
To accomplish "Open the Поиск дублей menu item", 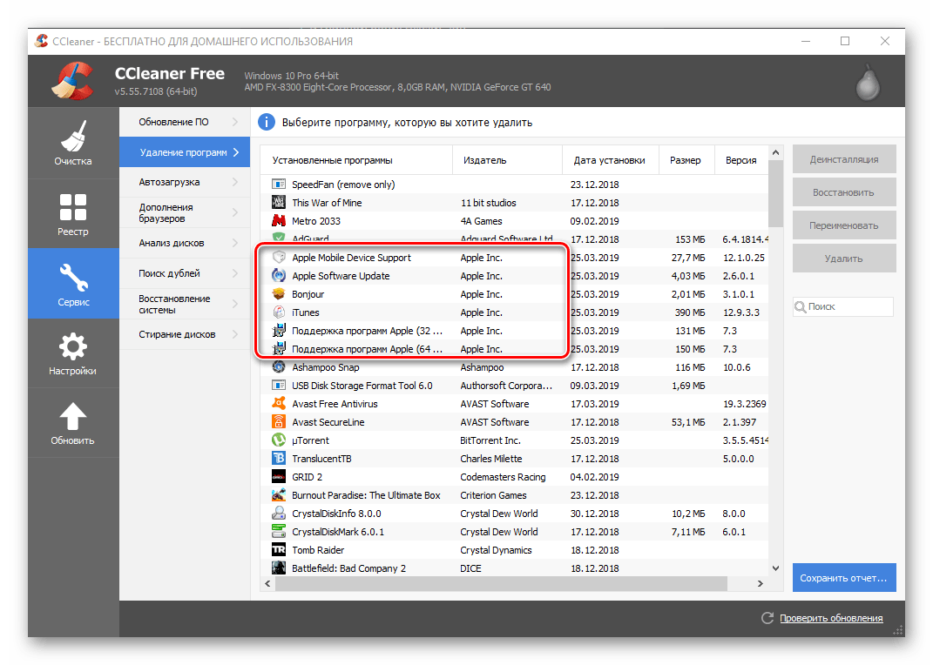I will coord(185,273).
